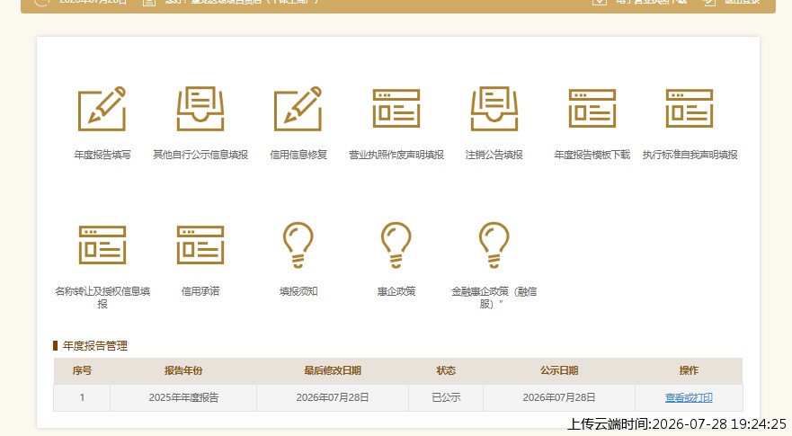Click the 操作 column header

[x=689, y=370]
